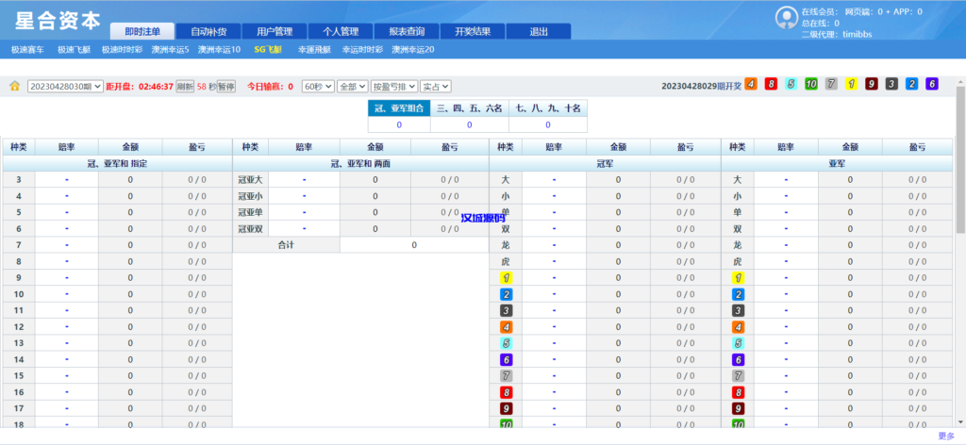The width and height of the screenshot is (966, 445).
Task: Open the 20230428030期 period dropdown
Action: coord(65,86)
